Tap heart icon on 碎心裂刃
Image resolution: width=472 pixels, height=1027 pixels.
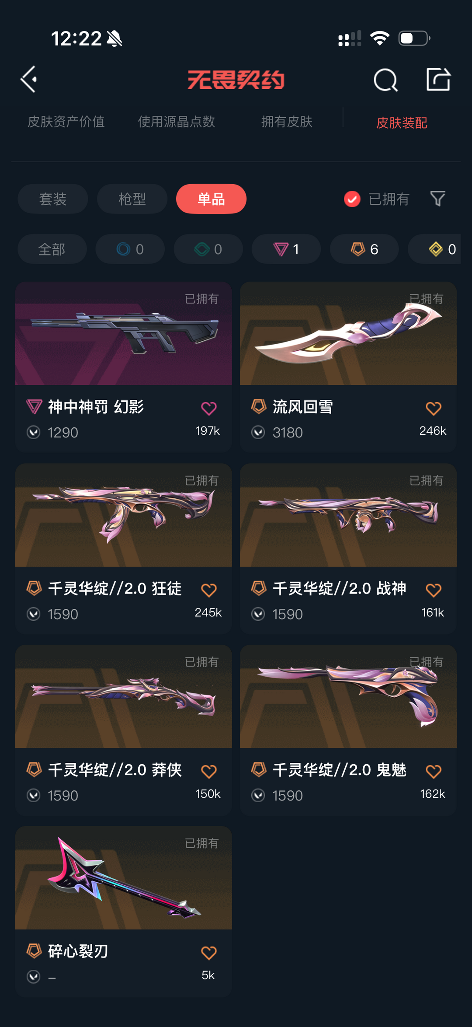209,952
